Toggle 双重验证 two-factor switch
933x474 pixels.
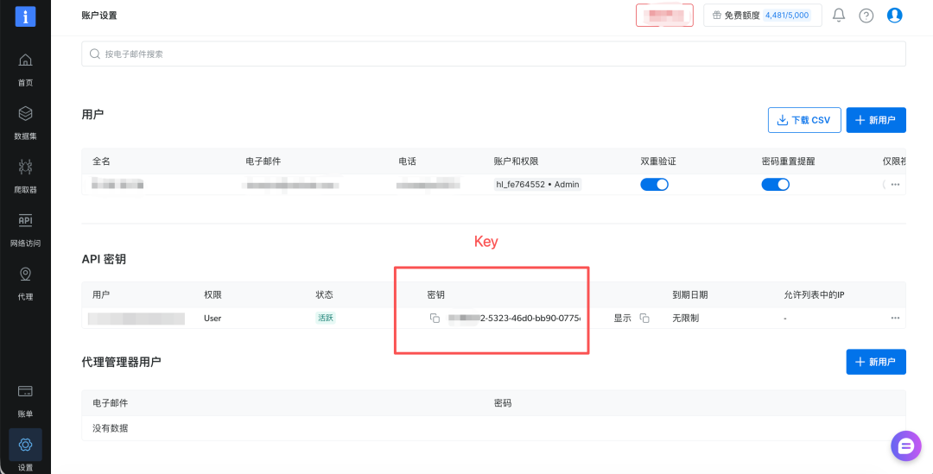coord(654,185)
